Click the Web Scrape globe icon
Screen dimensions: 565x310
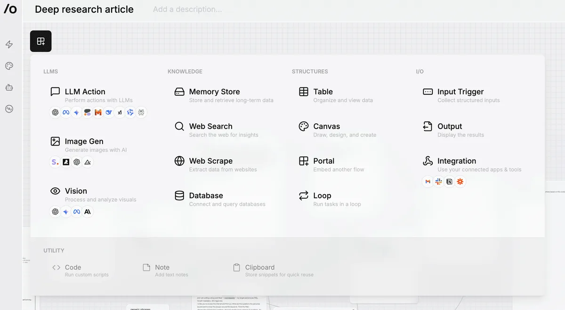179,161
